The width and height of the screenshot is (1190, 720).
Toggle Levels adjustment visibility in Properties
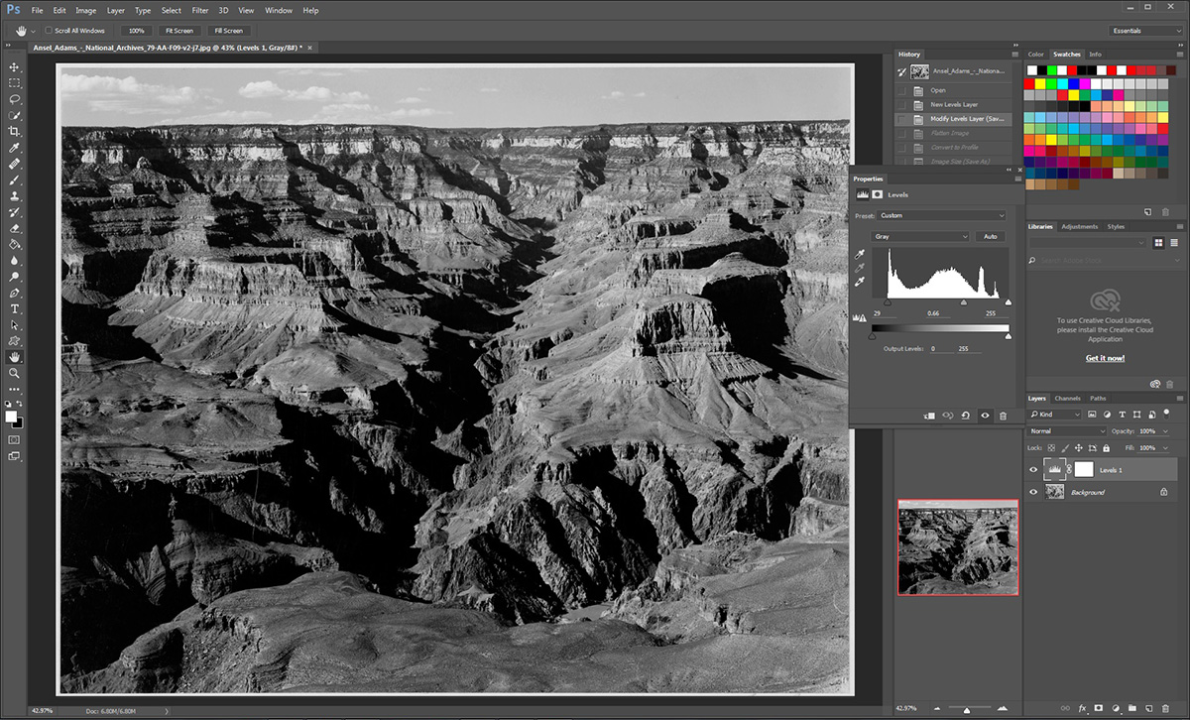(x=985, y=416)
